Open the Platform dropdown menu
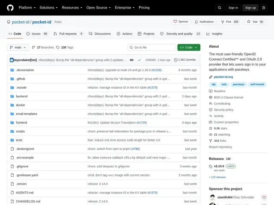Screen dimensions: 274x205 tap(27, 8)
